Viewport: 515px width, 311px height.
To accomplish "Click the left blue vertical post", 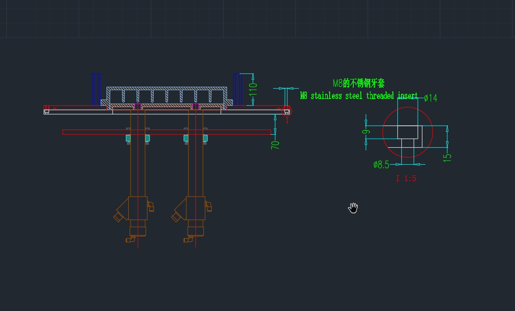I will [96, 89].
